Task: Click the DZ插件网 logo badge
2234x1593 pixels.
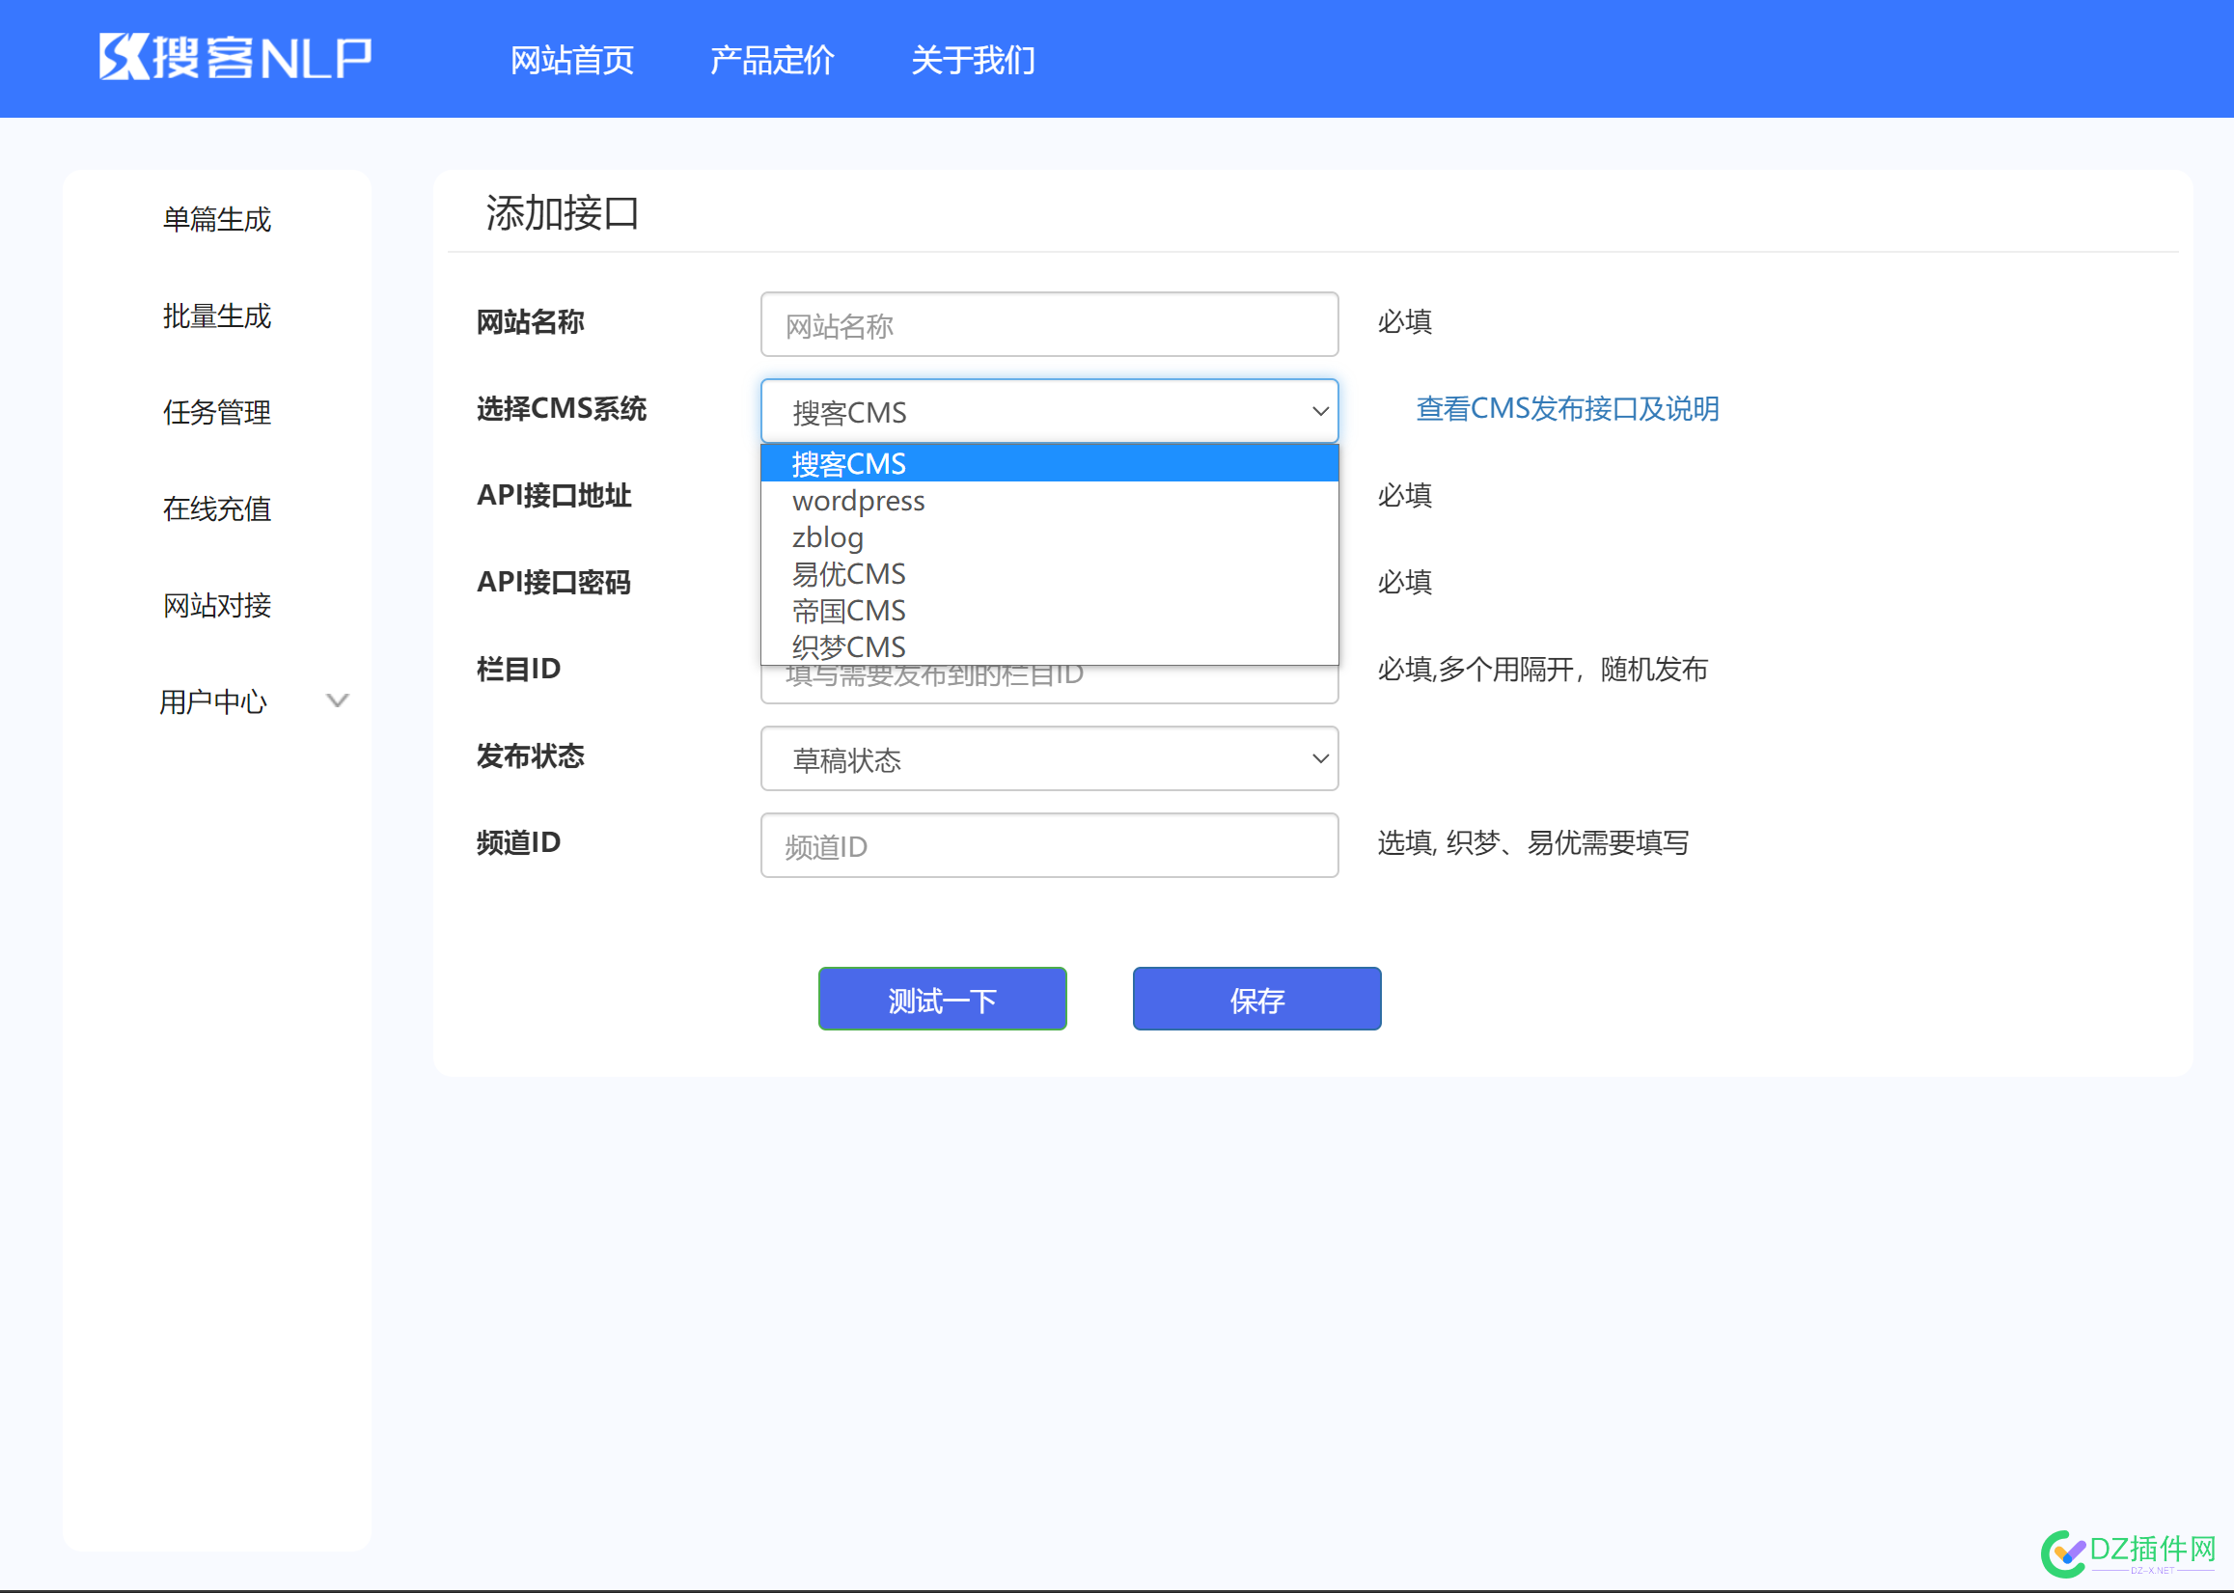Action: 2127,1552
